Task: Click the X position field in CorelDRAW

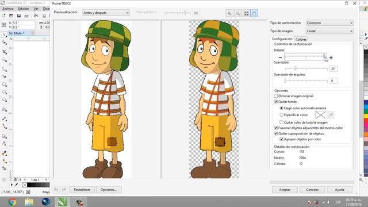Action: tap(23, 23)
